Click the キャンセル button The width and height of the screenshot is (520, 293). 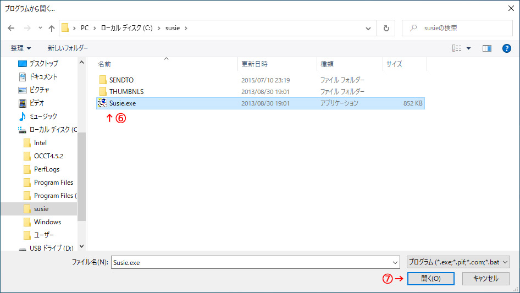tap(485, 279)
